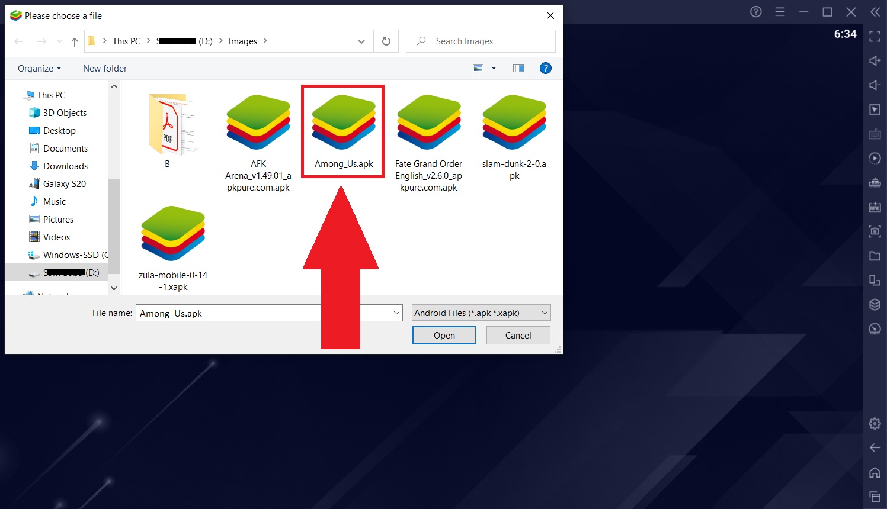Open BlueStacks help icon in title bar
This screenshot has height=509, width=887.
click(756, 12)
